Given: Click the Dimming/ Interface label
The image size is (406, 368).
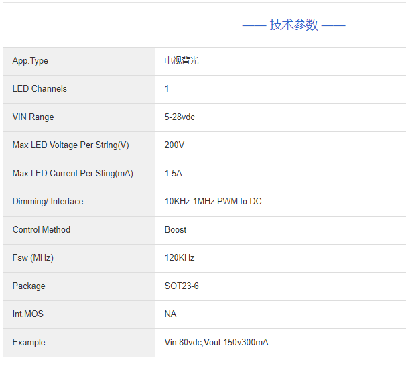Looking at the screenshot, I should tap(48, 202).
